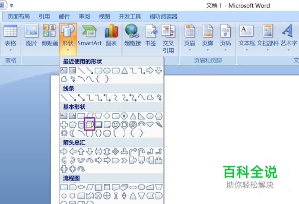Pick the plaque shape in 基本形状
Viewport: 299px width, 204px height.
[107, 133]
